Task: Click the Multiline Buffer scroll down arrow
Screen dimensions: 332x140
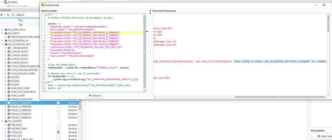Action: coord(145,90)
